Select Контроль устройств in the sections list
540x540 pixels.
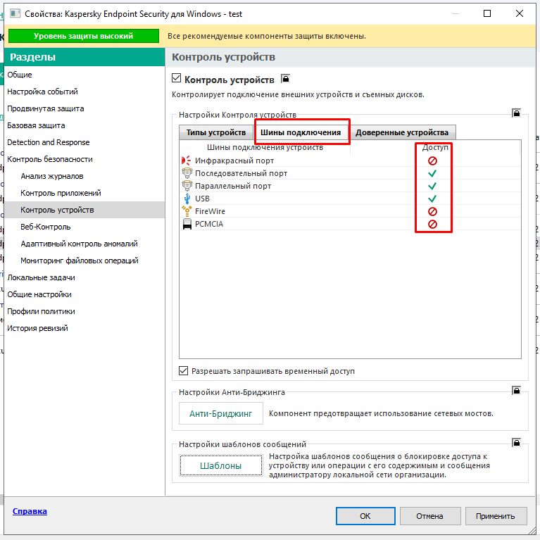point(84,210)
